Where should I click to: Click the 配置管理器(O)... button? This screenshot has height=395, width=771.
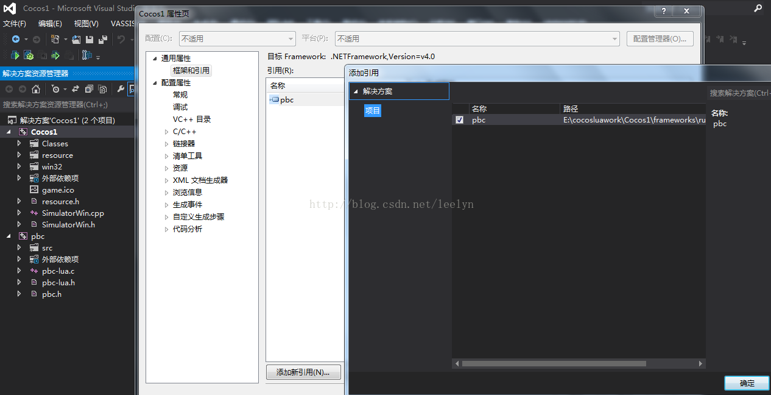[x=660, y=38]
